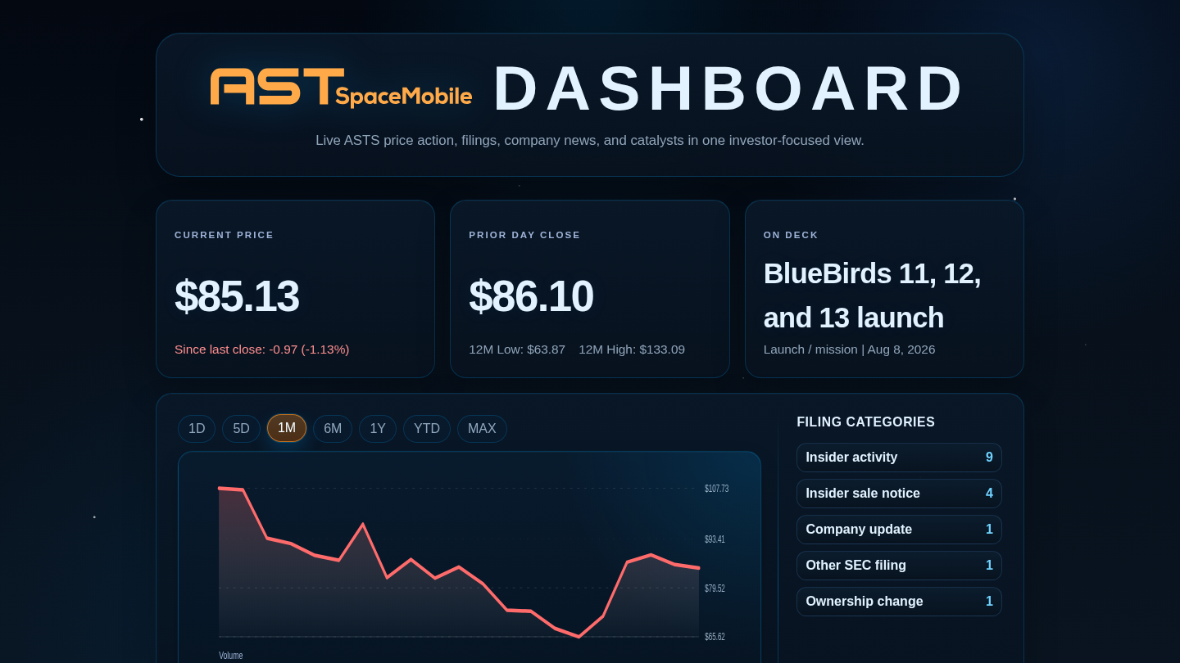Click the Volume label under the chart
The image size is (1180, 663).
(x=231, y=656)
